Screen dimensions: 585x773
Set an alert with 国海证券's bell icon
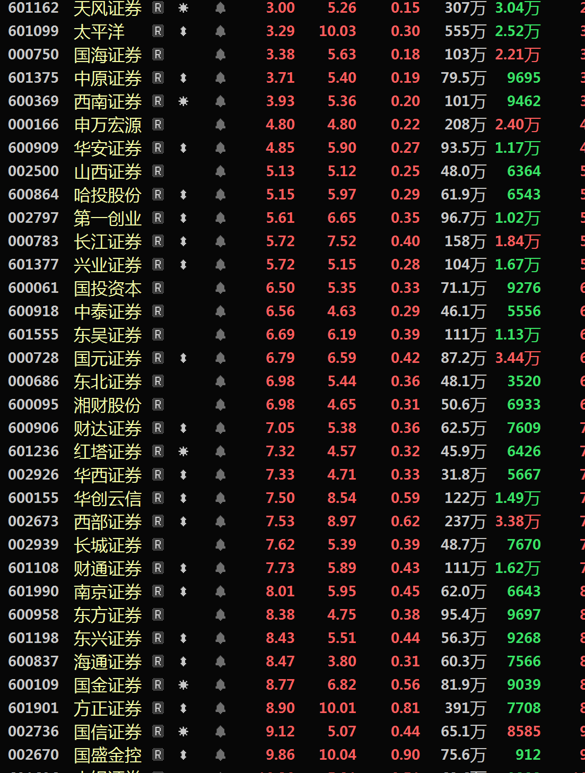(221, 55)
